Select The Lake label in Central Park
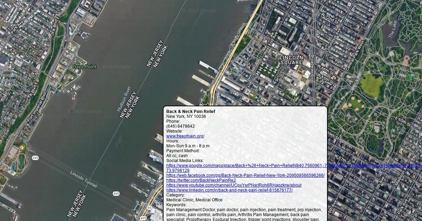Image resolution: width=422 pixels, height=221 pixels. point(392,29)
